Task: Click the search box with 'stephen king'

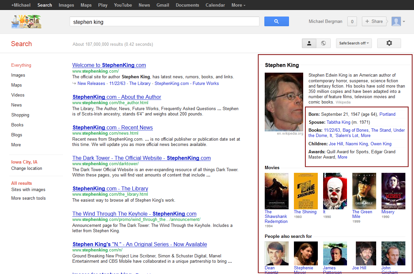Action: (164, 22)
